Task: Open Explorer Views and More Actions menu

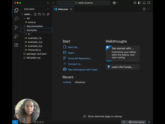Action: (48, 9)
